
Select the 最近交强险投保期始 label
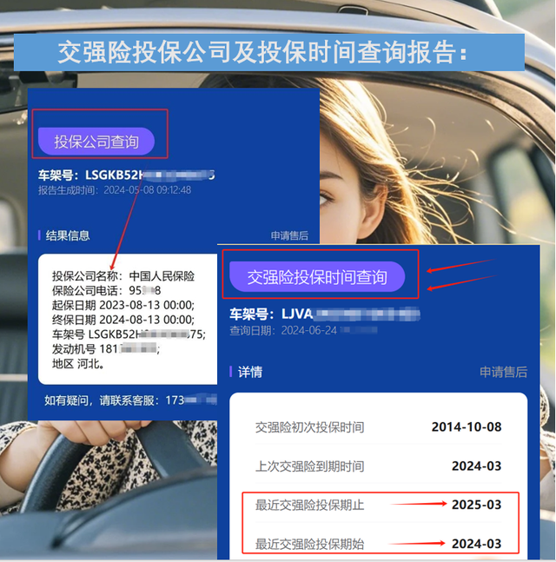click(x=310, y=544)
